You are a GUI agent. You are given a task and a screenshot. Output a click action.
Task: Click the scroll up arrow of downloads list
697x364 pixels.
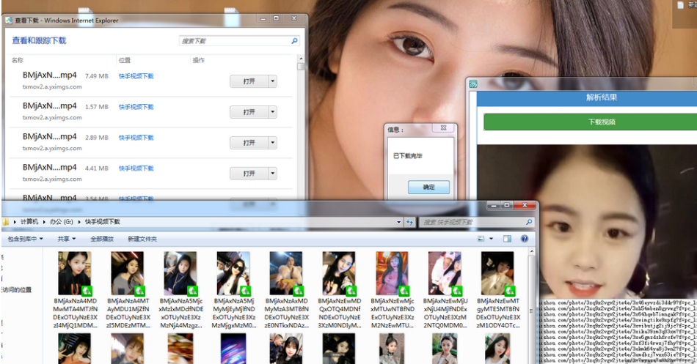(x=301, y=59)
